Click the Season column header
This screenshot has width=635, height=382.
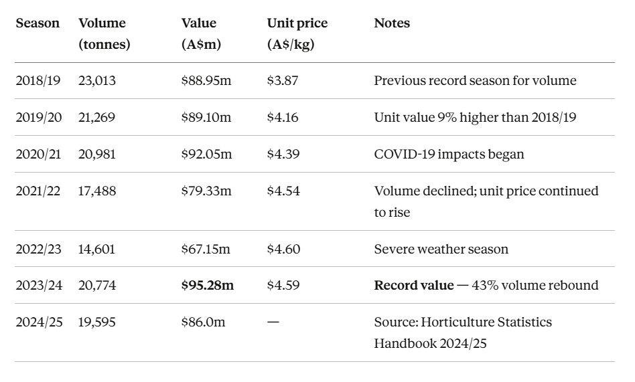(38, 23)
